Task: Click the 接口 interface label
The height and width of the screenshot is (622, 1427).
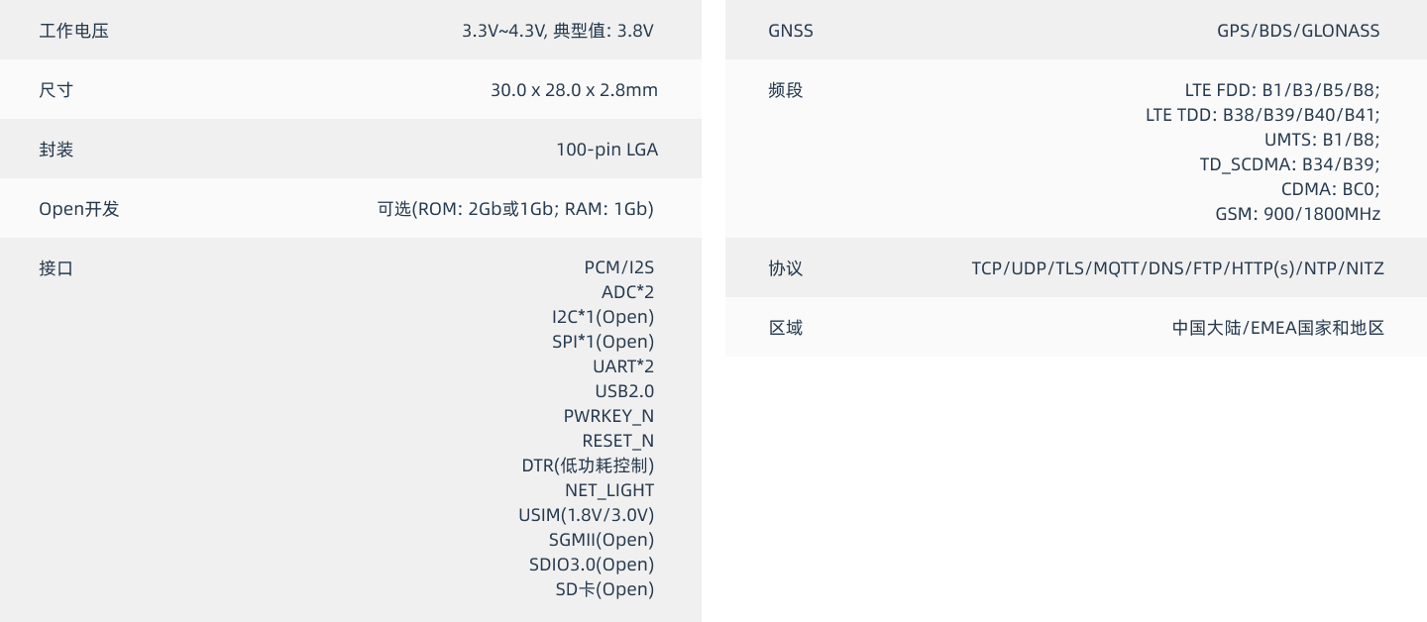Action: pyautogui.click(x=55, y=268)
